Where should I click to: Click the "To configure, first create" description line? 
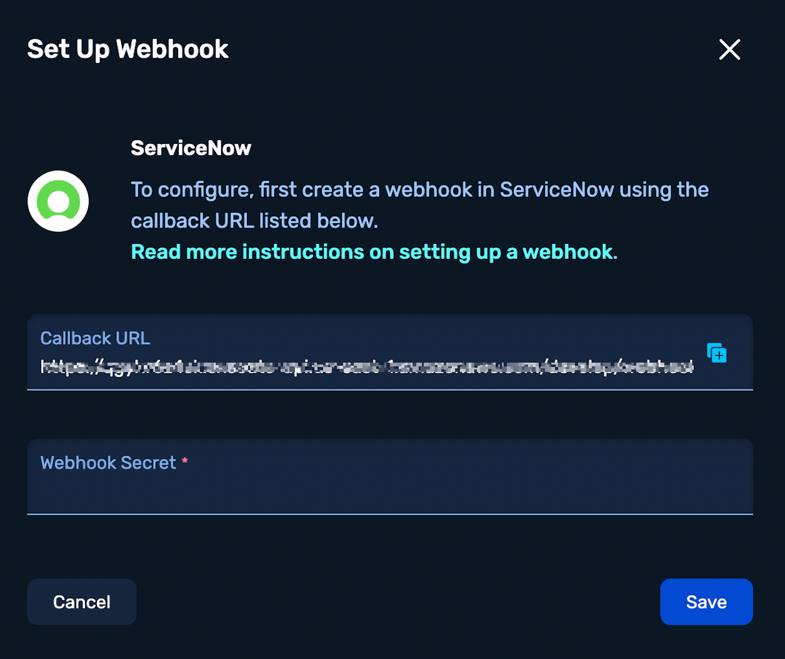point(419,189)
